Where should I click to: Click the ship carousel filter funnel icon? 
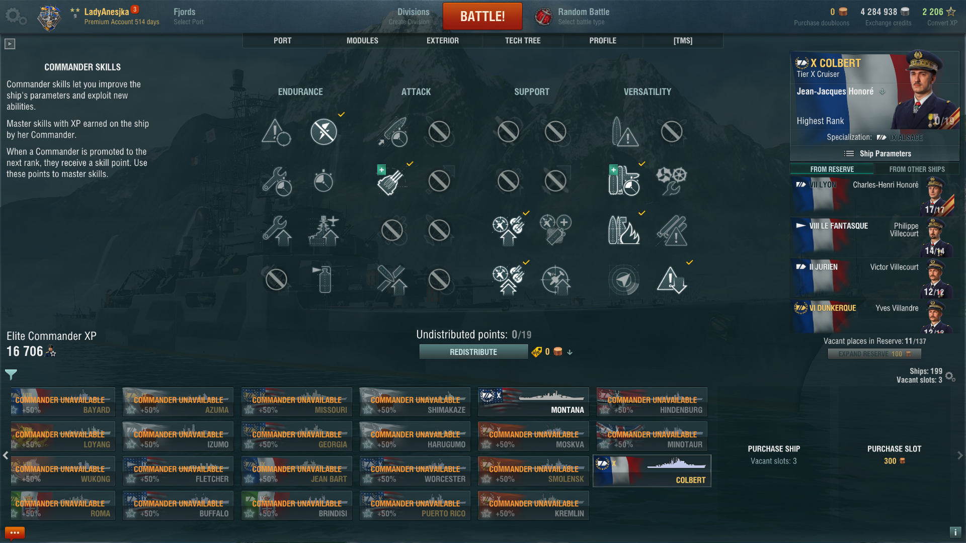pos(11,375)
